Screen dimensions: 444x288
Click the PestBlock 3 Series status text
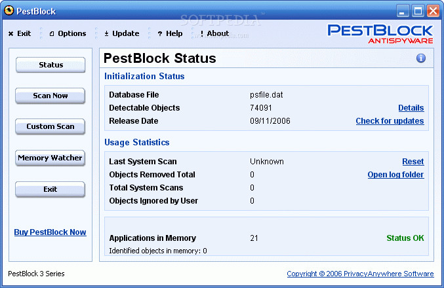36,274
